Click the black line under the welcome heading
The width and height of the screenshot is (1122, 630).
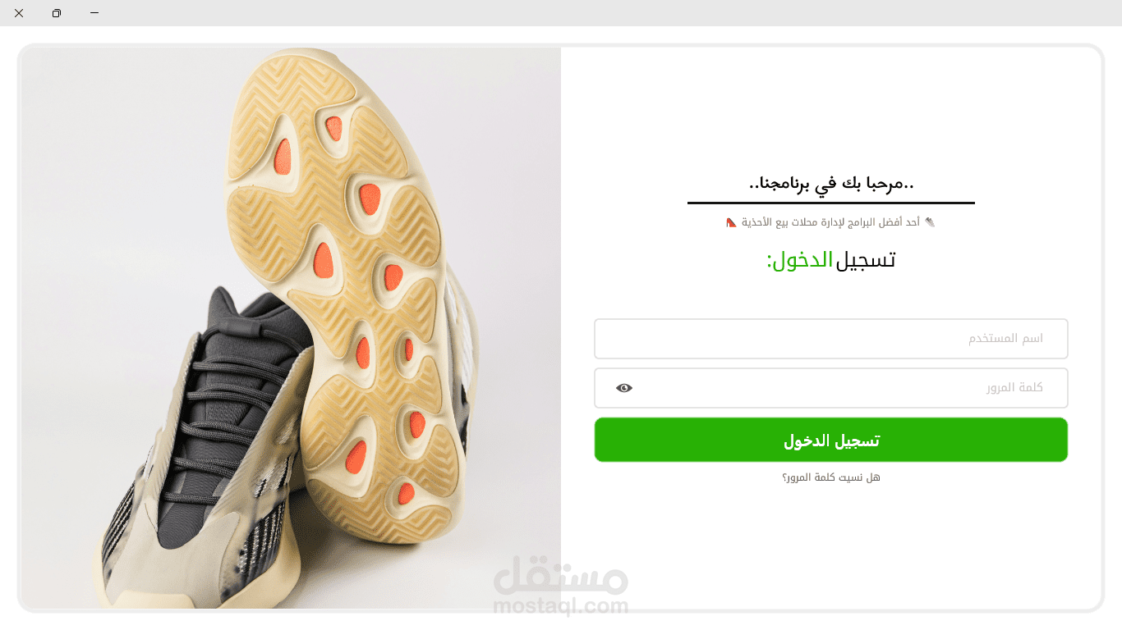click(831, 203)
